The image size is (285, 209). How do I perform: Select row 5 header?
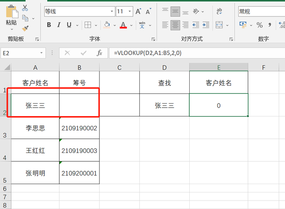5,173
